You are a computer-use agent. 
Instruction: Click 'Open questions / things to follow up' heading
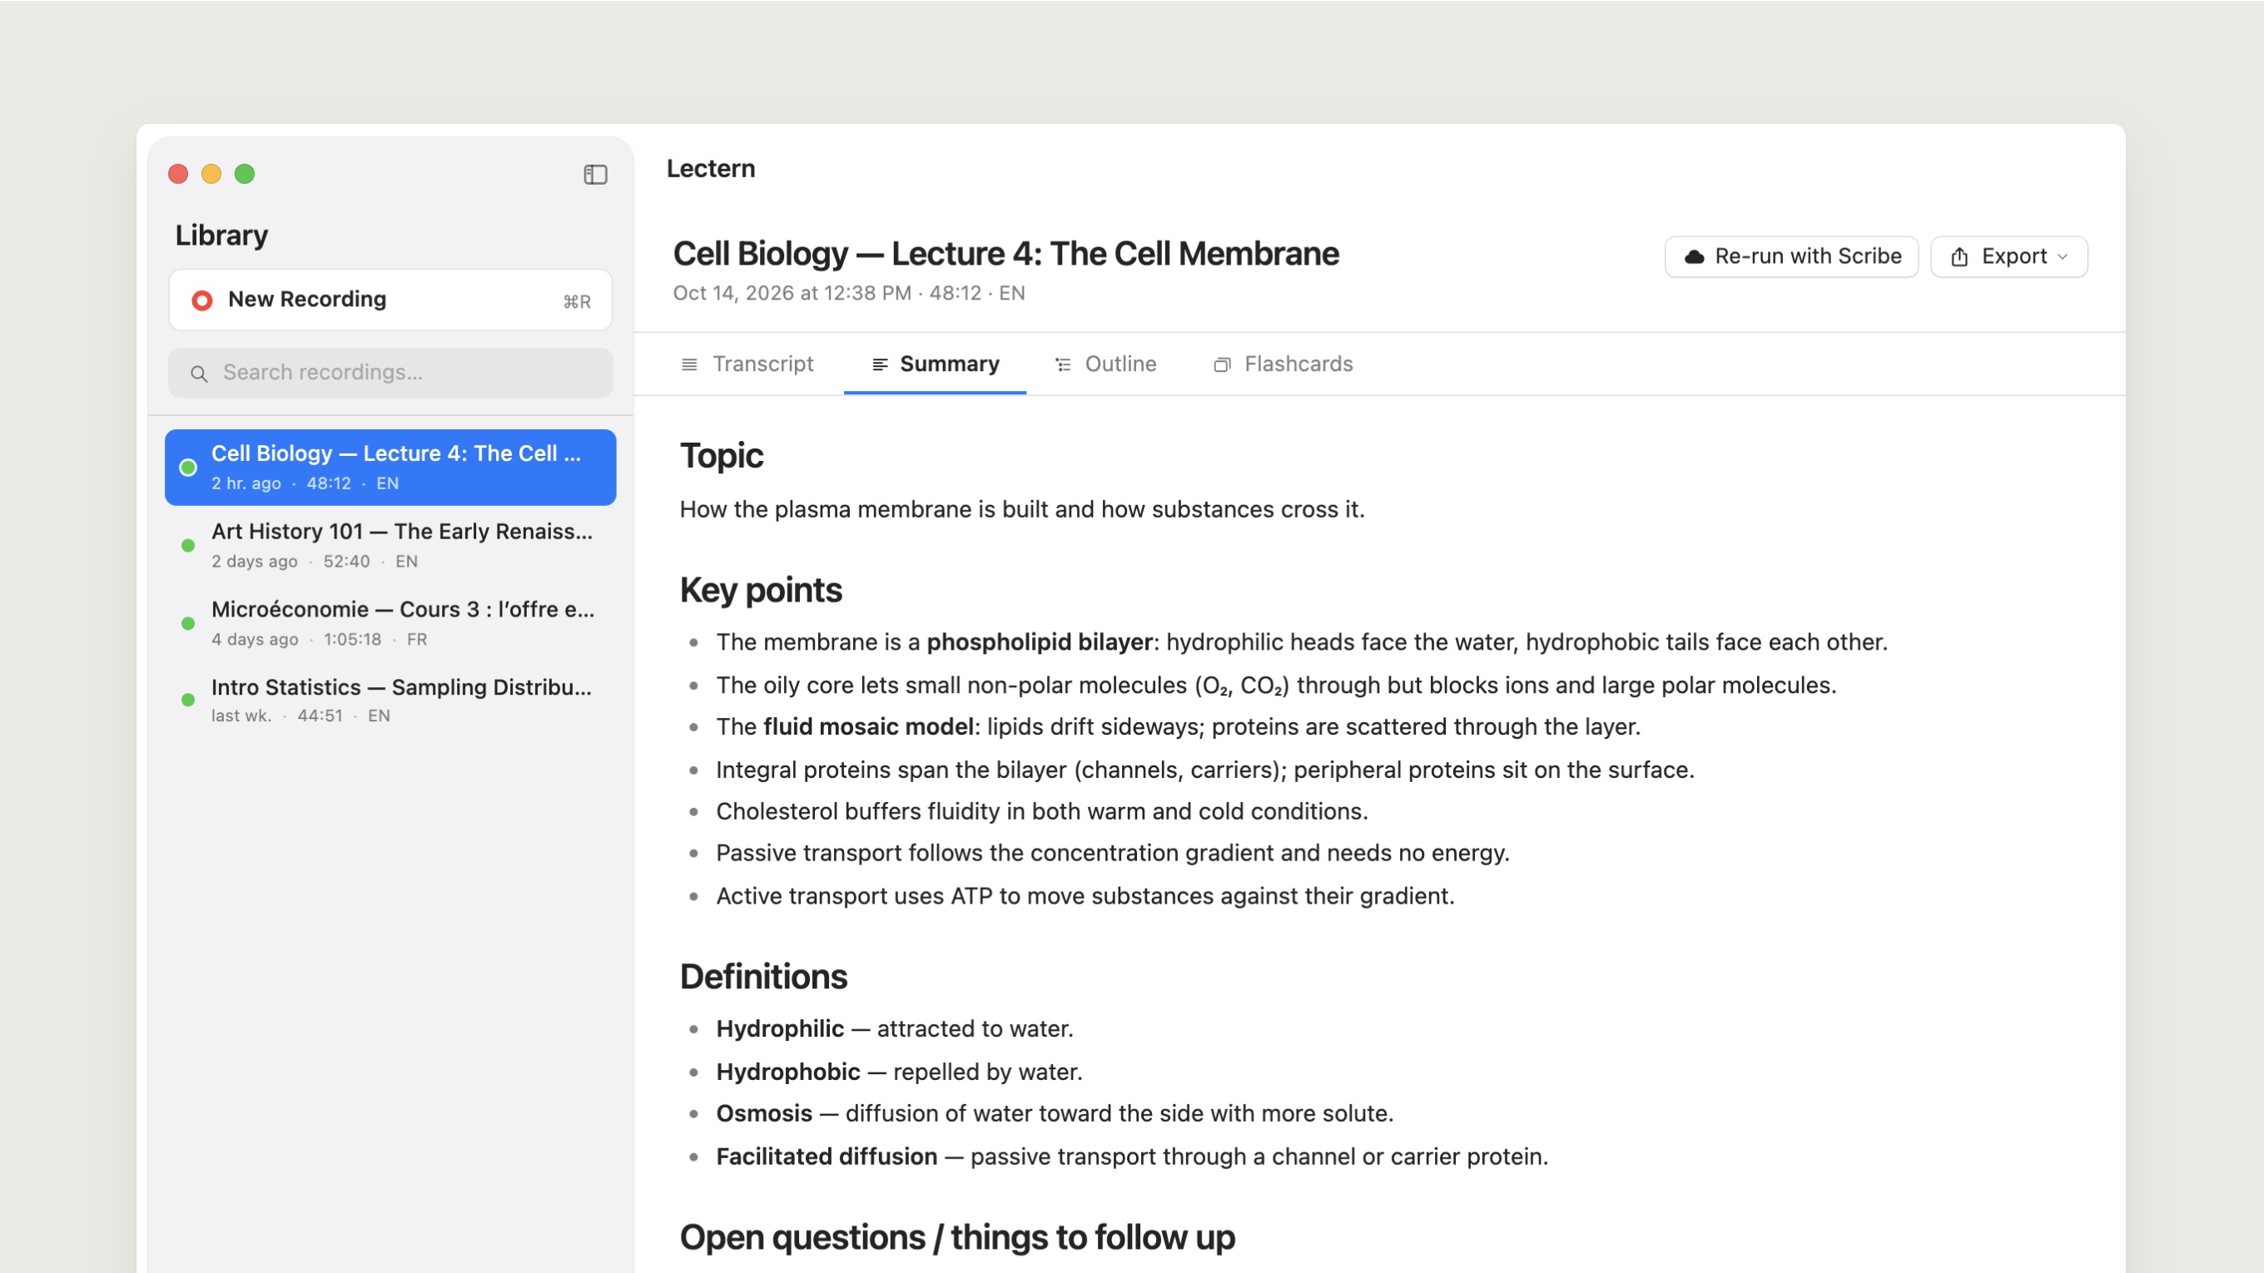(x=957, y=1238)
